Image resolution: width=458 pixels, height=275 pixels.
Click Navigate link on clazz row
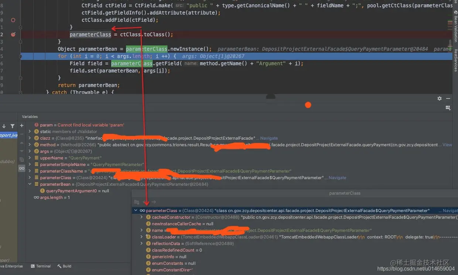click(x=269, y=138)
